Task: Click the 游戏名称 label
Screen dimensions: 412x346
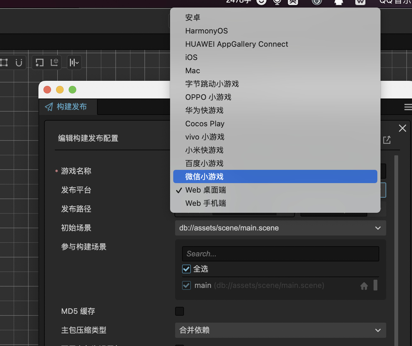Action: click(76, 171)
